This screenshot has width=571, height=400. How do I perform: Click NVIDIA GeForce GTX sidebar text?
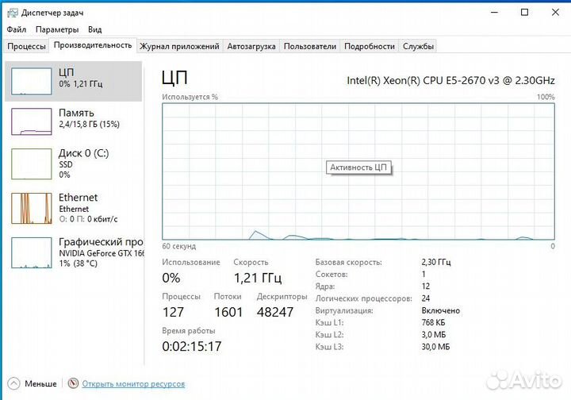(x=102, y=253)
